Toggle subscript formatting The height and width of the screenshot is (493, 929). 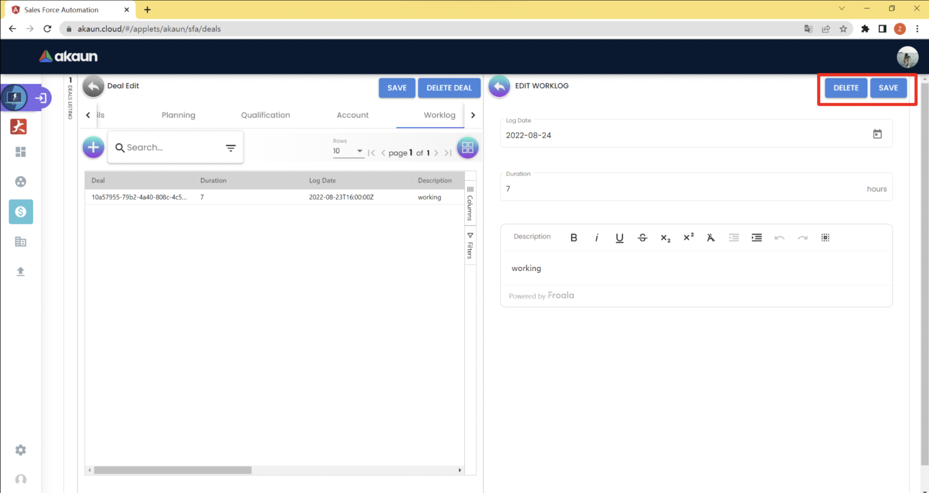[x=665, y=238]
